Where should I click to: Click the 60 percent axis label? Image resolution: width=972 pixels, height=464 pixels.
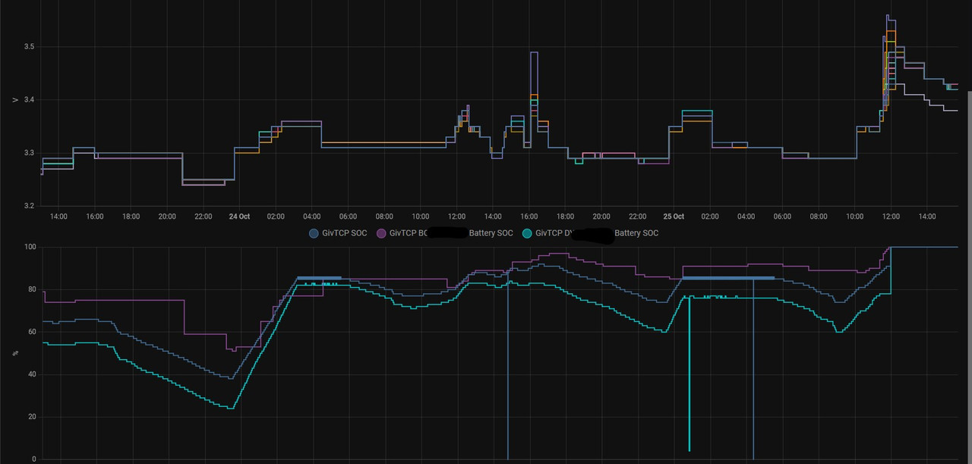(32, 332)
